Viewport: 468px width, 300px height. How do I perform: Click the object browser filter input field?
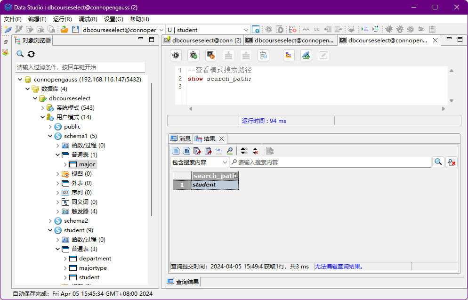[80, 67]
